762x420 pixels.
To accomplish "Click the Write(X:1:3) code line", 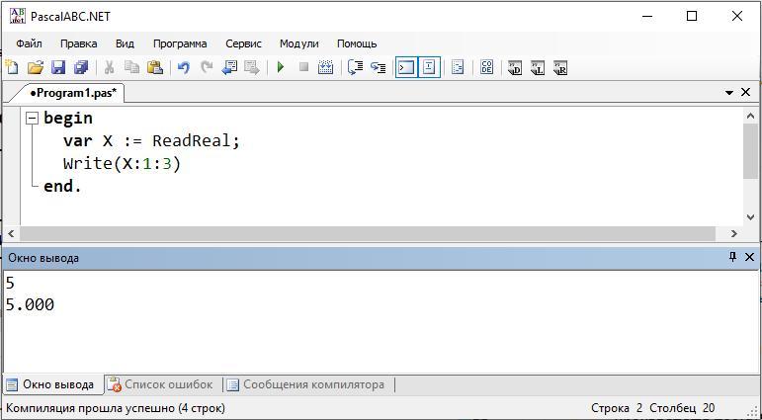I will pyautogui.click(x=122, y=164).
